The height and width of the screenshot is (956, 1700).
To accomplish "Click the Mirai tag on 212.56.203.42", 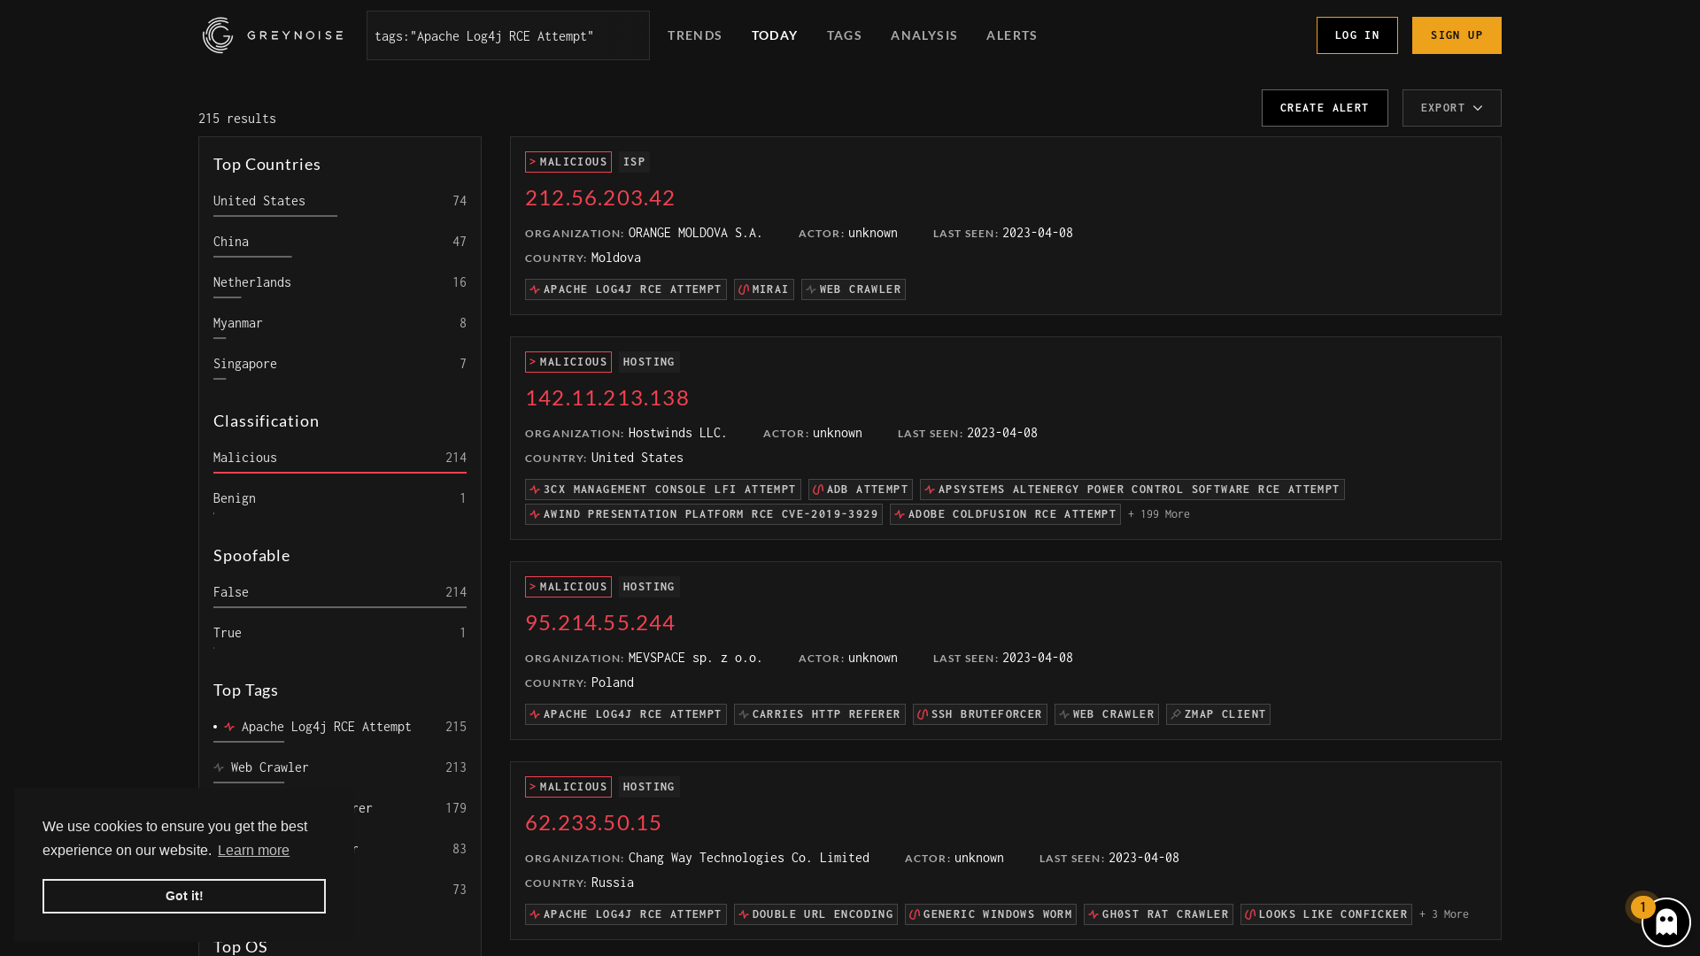I will [x=764, y=289].
